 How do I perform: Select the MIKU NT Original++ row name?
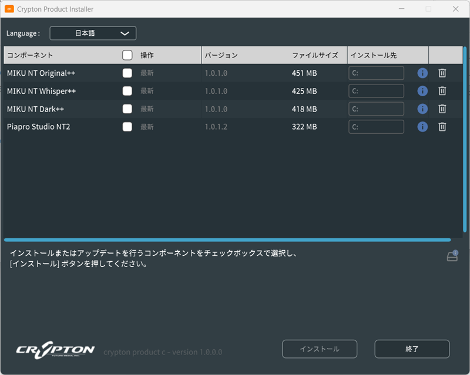click(41, 73)
